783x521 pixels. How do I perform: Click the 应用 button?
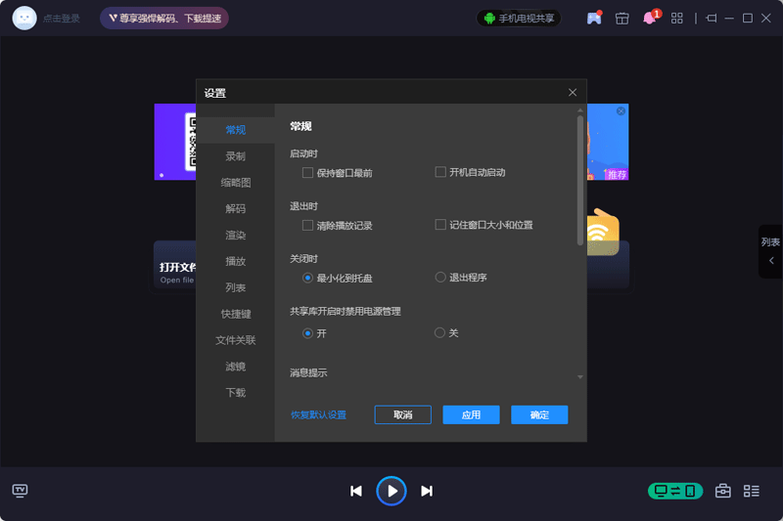pyautogui.click(x=471, y=414)
